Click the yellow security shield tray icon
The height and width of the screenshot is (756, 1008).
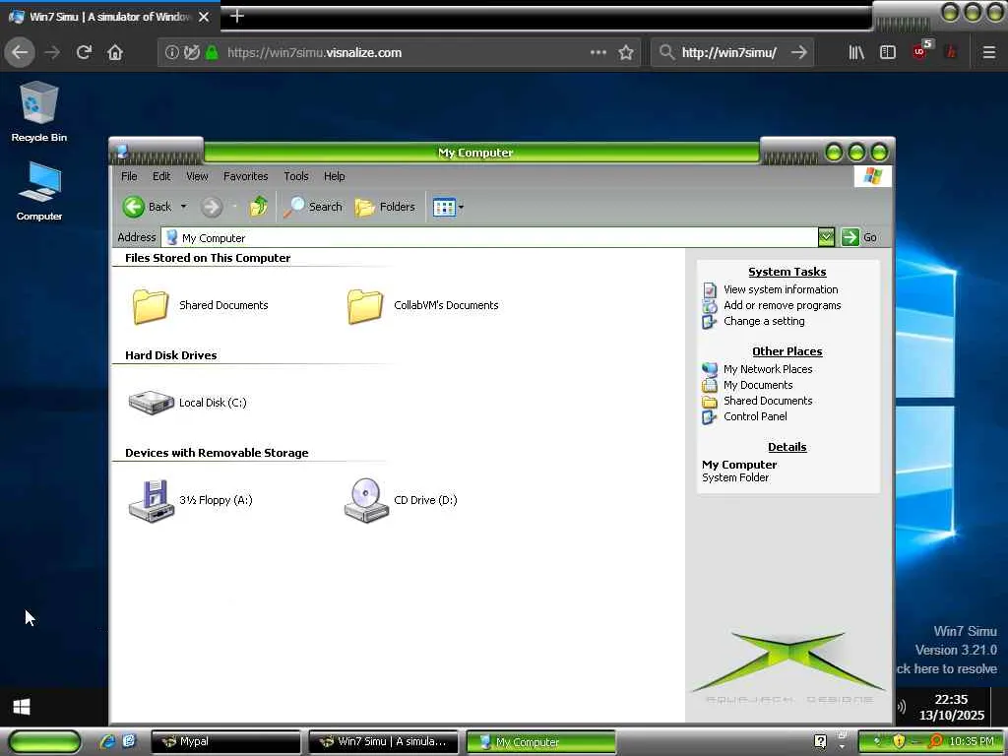click(899, 742)
